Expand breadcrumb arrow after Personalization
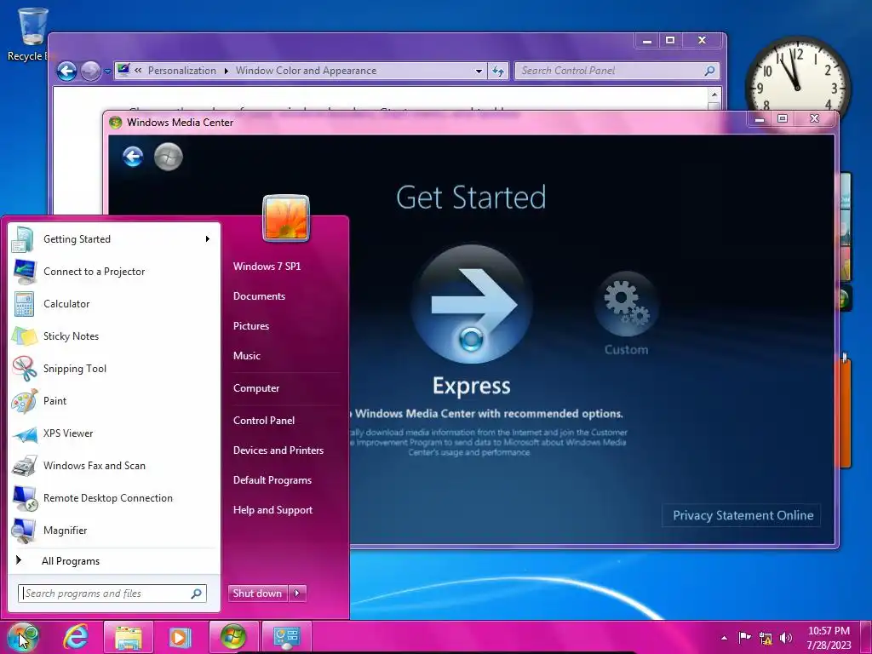 click(x=226, y=72)
